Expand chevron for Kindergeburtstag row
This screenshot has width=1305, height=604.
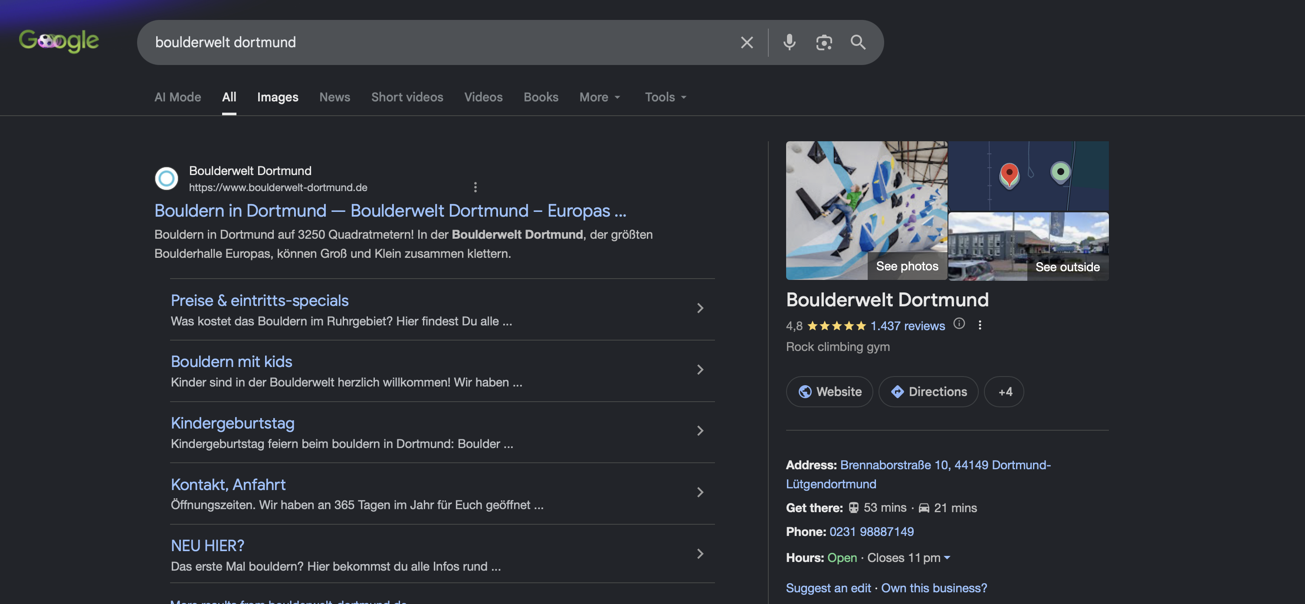(x=700, y=431)
